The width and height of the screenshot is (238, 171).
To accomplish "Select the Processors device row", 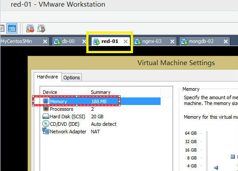I will point(100,109).
